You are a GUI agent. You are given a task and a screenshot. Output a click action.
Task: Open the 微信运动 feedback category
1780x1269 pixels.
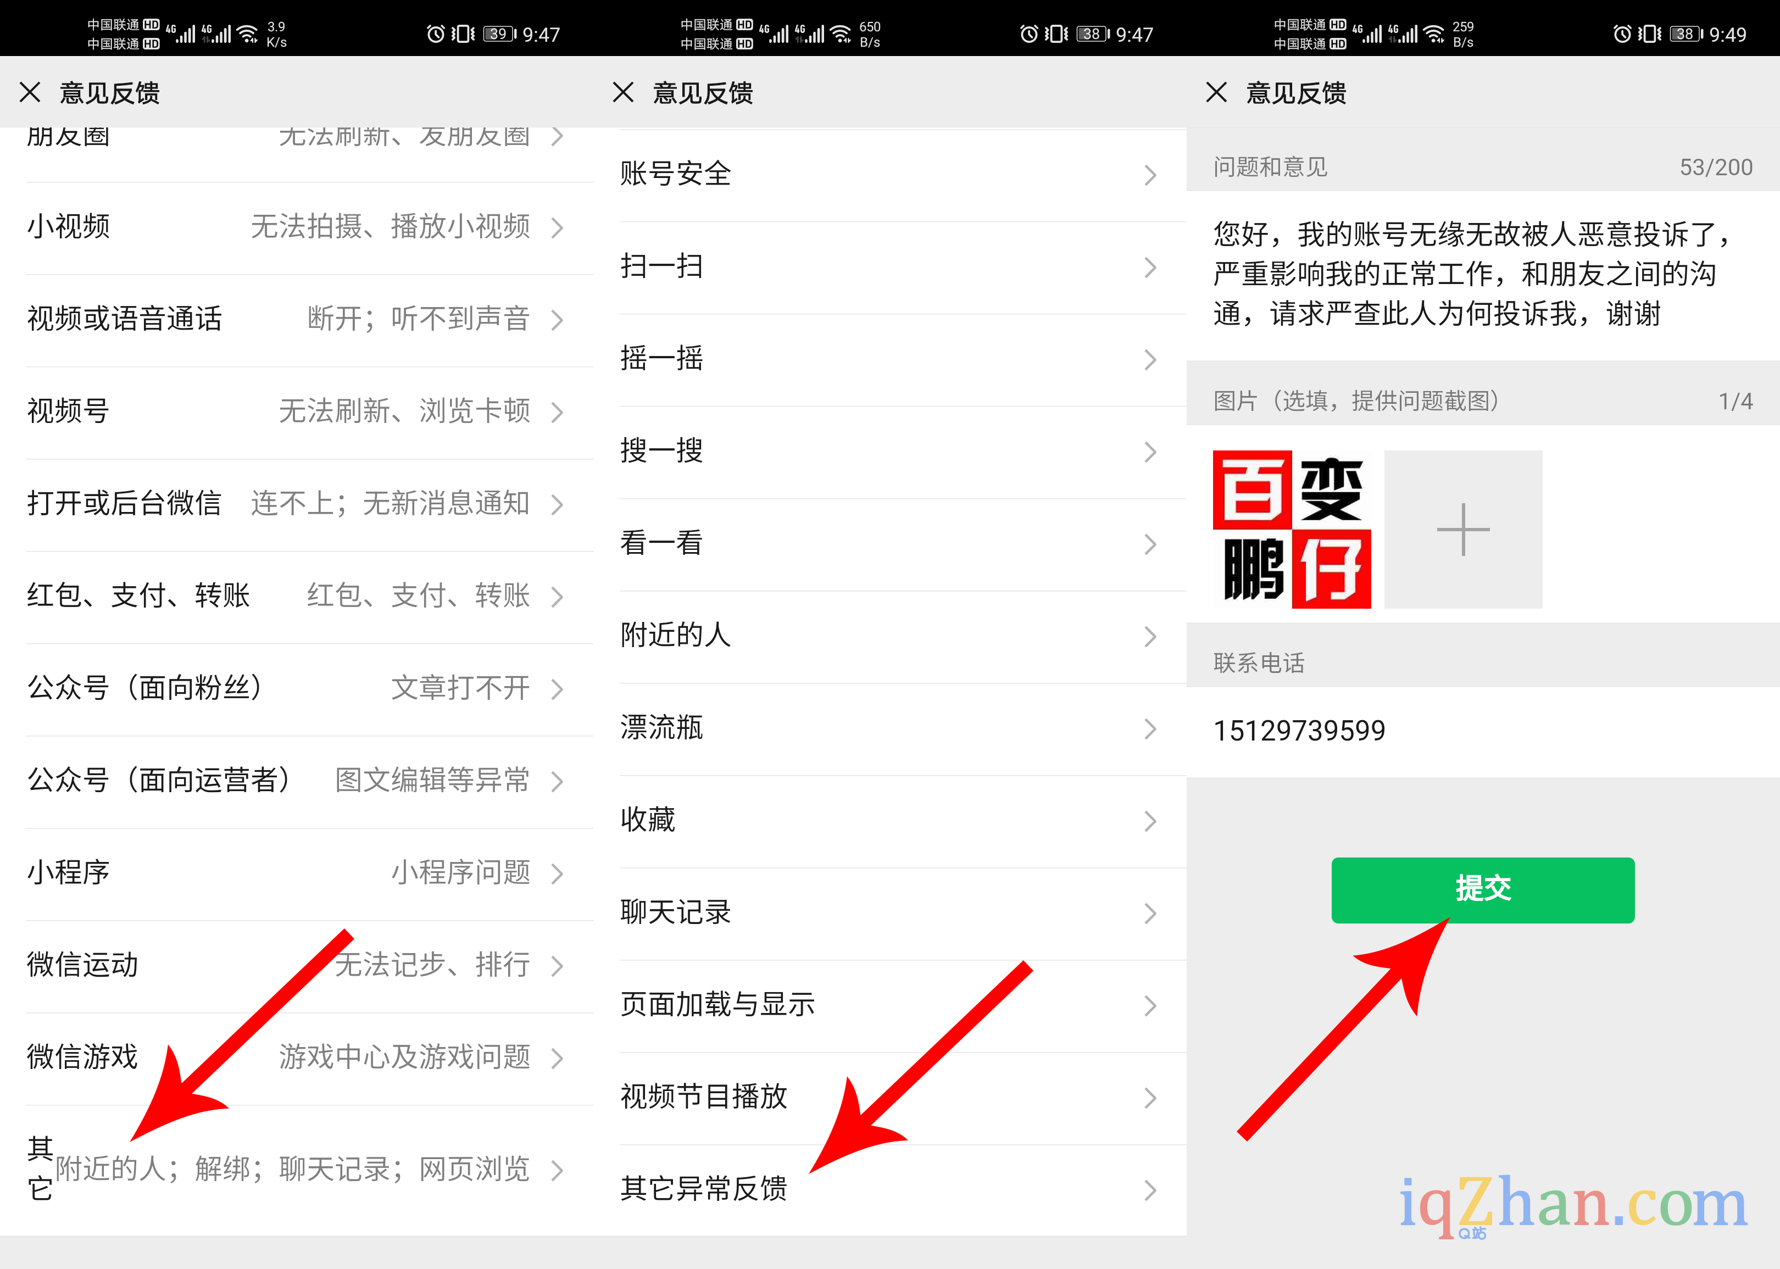pos(296,965)
